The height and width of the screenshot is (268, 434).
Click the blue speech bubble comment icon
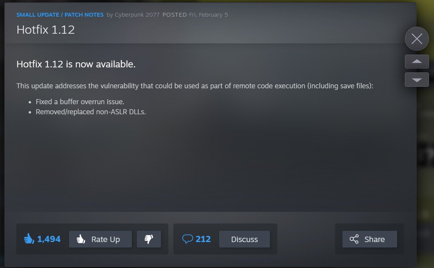coord(187,239)
